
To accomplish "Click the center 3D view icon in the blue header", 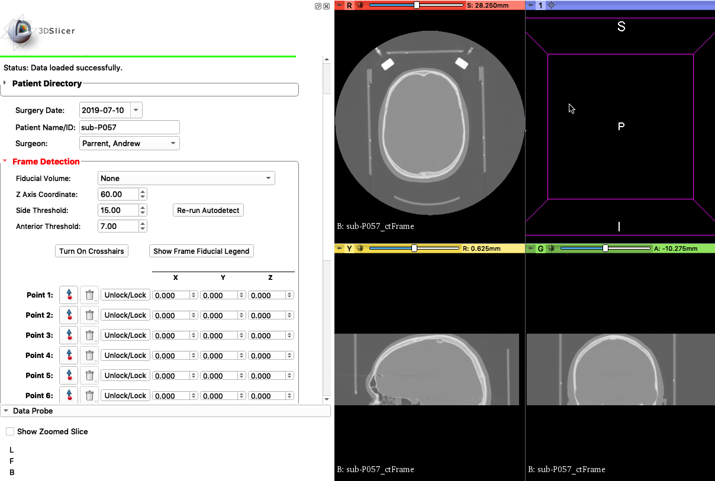I will point(551,5).
